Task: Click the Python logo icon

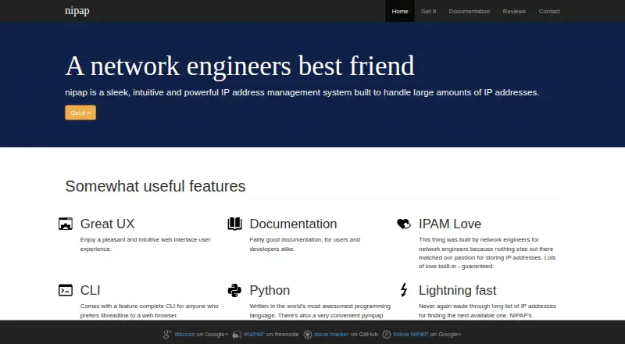Action: point(235,290)
